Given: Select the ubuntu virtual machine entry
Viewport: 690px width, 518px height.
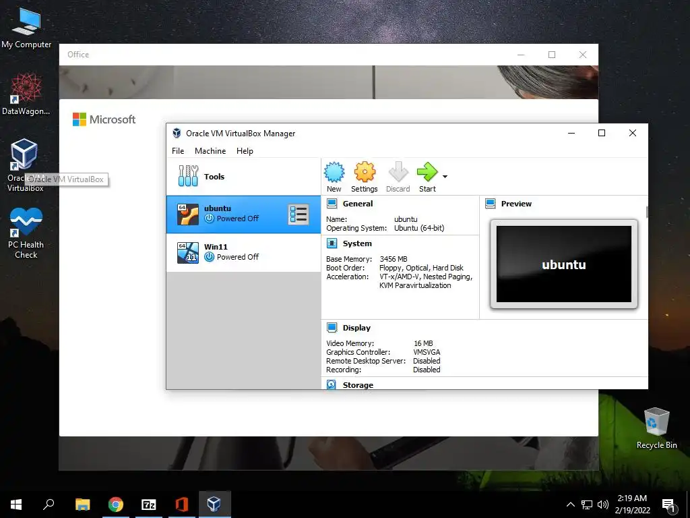Looking at the screenshot, I should coord(243,214).
